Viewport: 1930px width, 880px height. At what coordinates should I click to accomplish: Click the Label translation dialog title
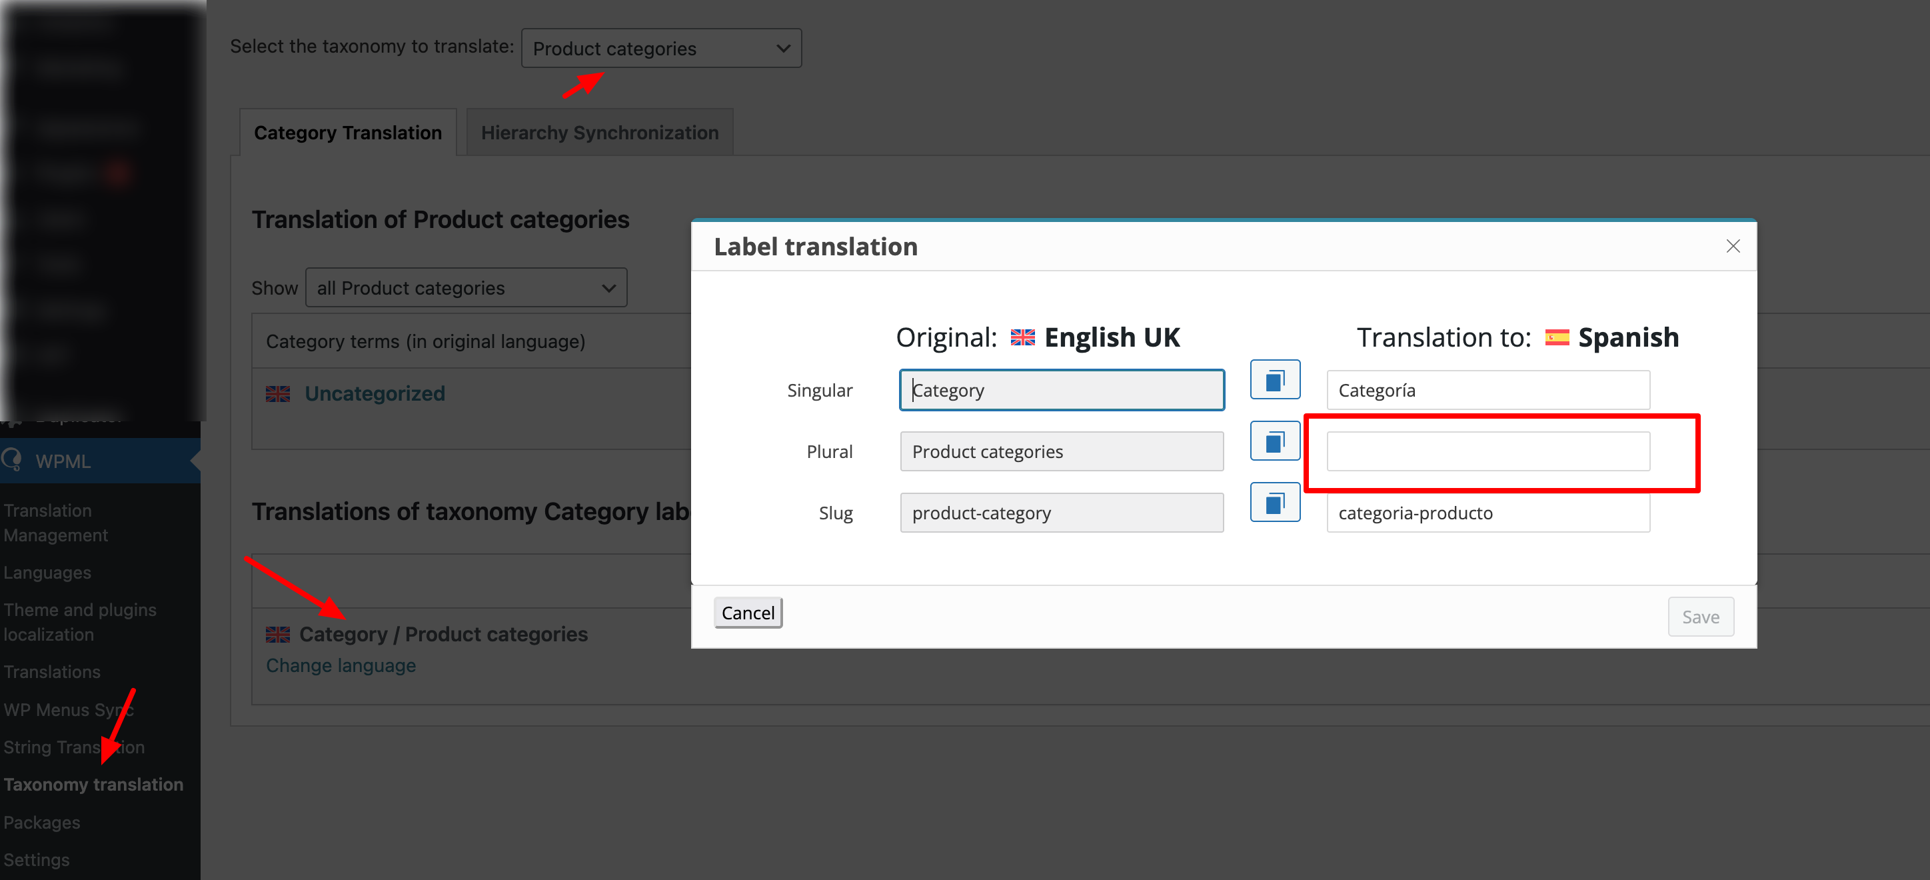[x=815, y=247]
